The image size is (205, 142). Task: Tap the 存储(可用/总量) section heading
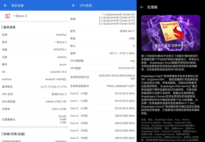click(14, 134)
